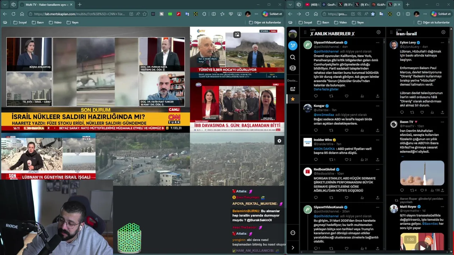This screenshot has height=255, width=454.
Task: Open more options on RedboxGlobal post
Action: 377,170
